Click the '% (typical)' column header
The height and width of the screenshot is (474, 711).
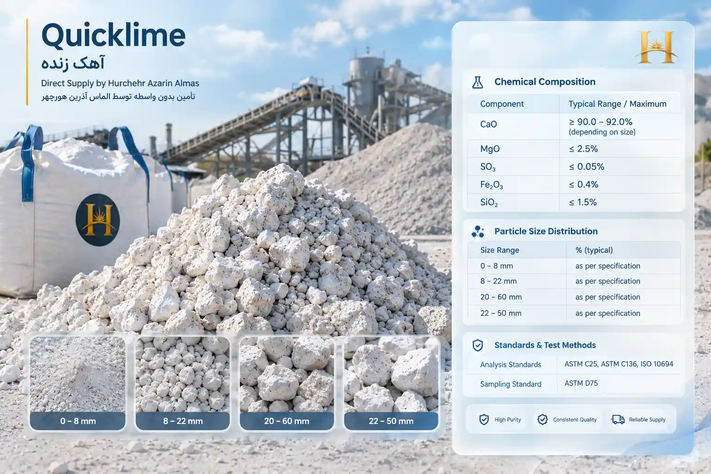(594, 250)
